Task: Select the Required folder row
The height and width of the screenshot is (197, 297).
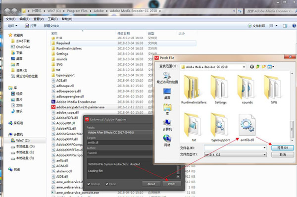Action: 123,43
